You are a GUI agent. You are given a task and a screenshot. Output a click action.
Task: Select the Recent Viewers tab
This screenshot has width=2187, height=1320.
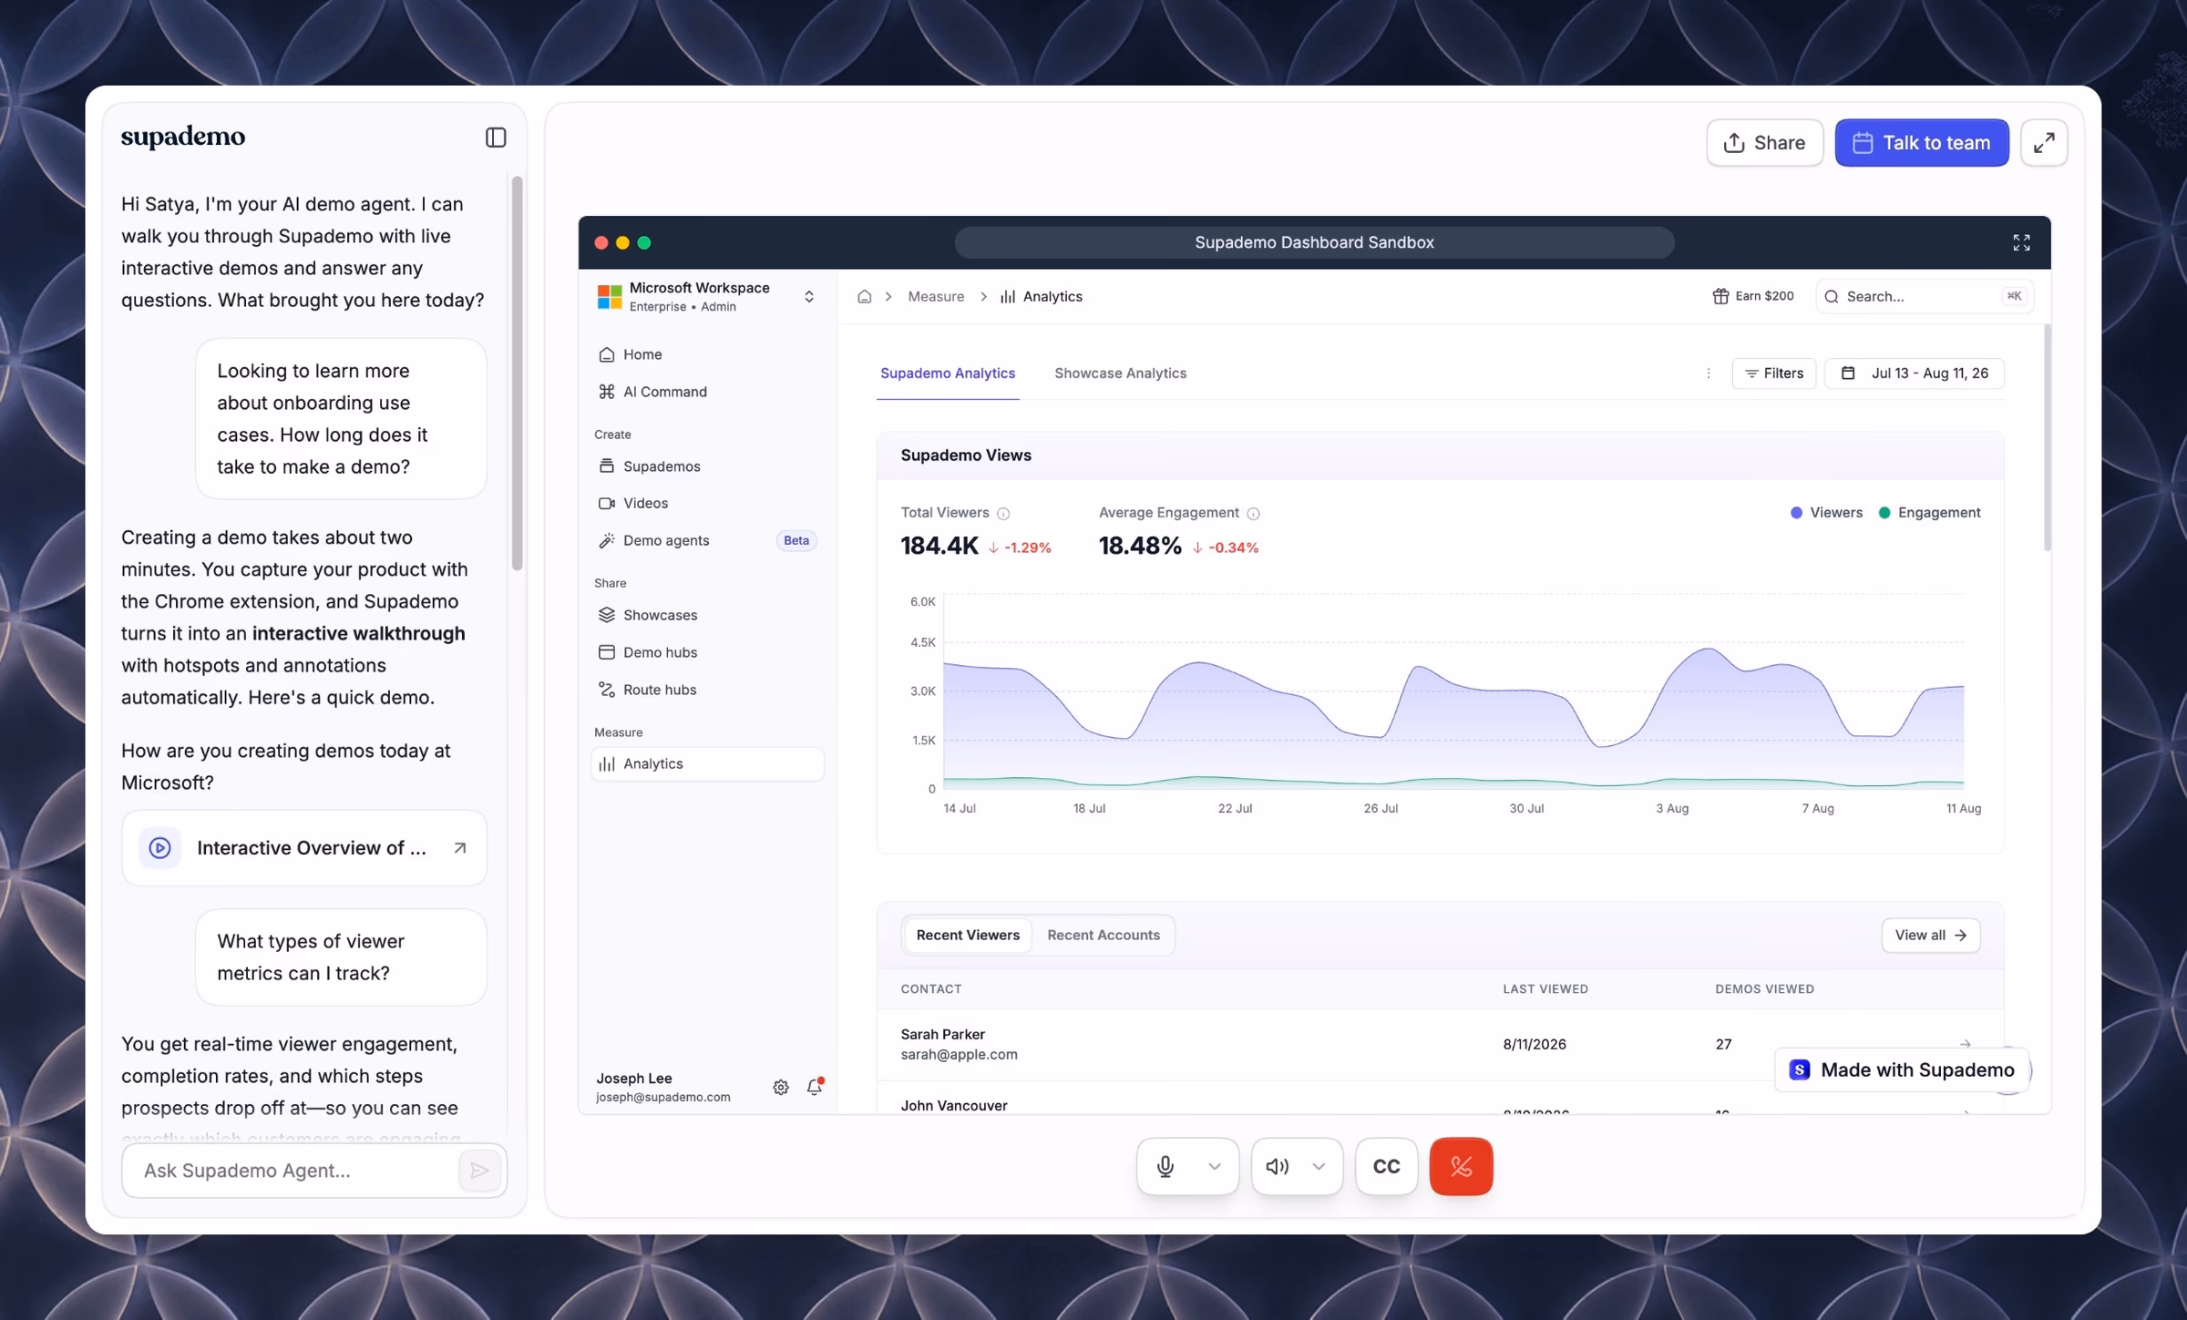(x=968, y=936)
